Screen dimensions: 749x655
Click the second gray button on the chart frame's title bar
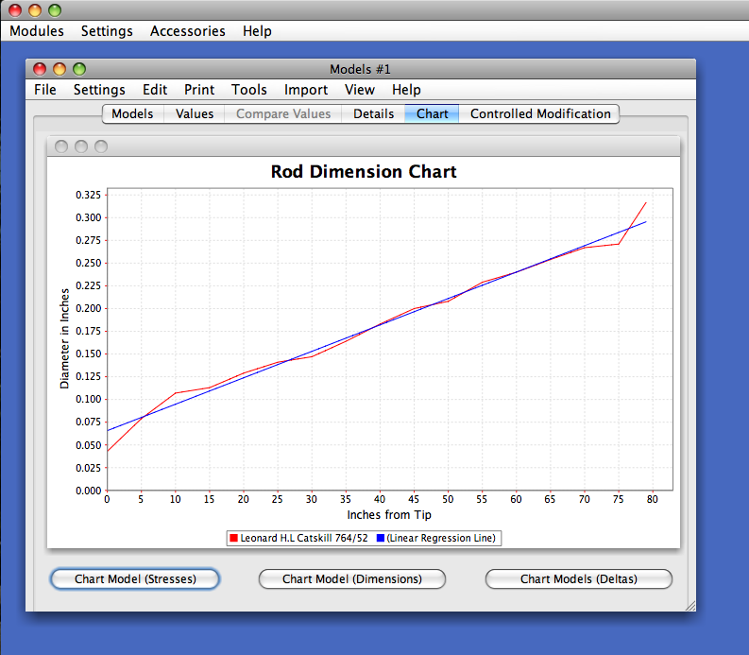coord(81,147)
